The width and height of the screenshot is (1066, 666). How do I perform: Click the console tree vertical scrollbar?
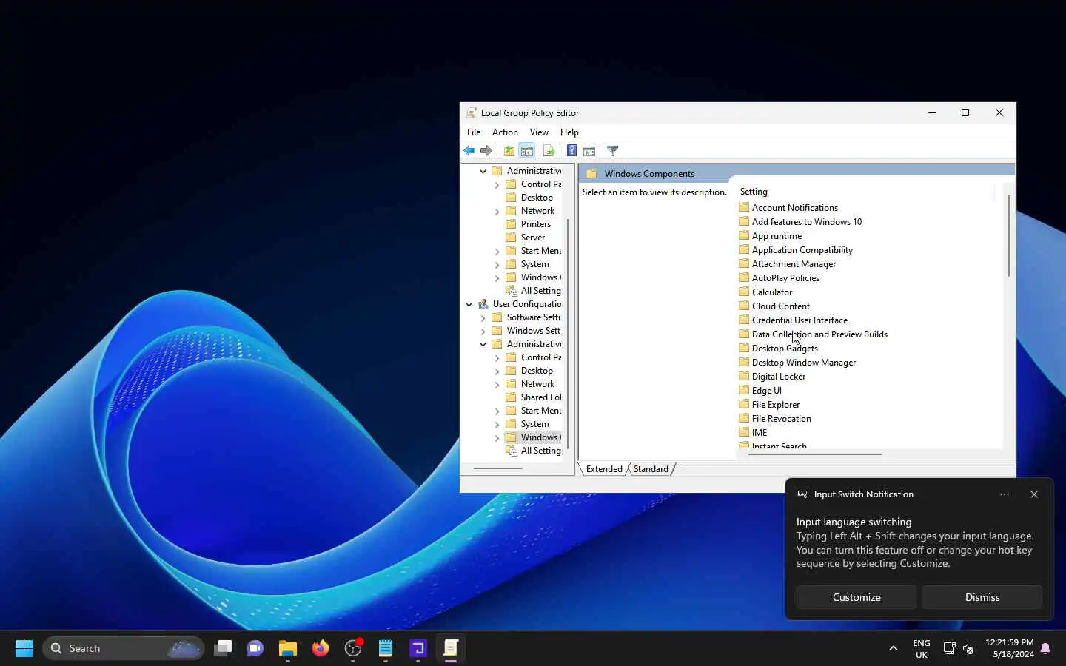[568, 333]
